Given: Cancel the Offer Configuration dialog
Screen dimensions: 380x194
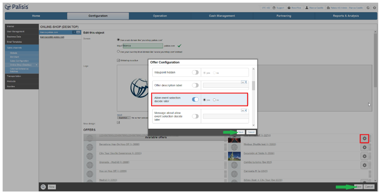Looking at the screenshot, I should 251,132.
